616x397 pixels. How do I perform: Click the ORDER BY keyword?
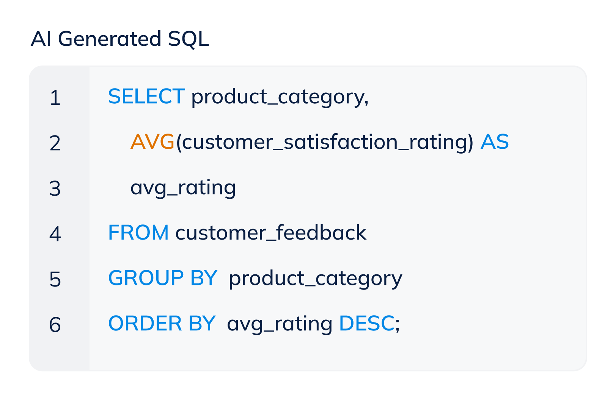pyautogui.click(x=162, y=324)
